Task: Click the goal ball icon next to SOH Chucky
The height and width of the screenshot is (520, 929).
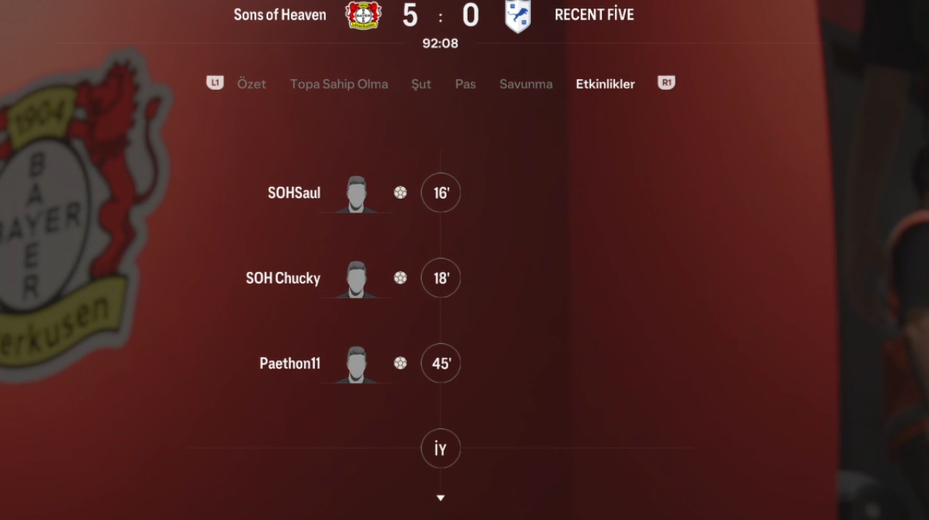Action: click(400, 278)
